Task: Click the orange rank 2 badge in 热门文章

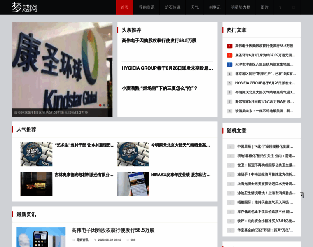Action: point(229,55)
